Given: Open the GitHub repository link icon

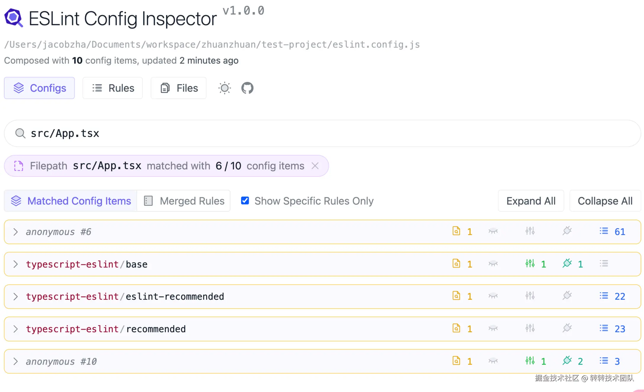Looking at the screenshot, I should [247, 88].
